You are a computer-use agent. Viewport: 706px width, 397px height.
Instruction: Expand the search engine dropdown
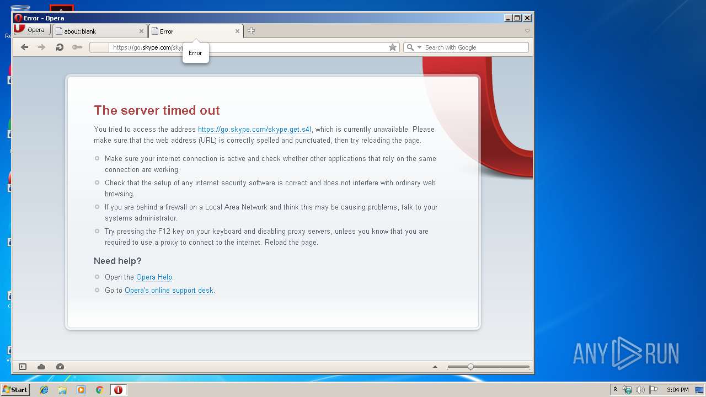click(x=419, y=47)
